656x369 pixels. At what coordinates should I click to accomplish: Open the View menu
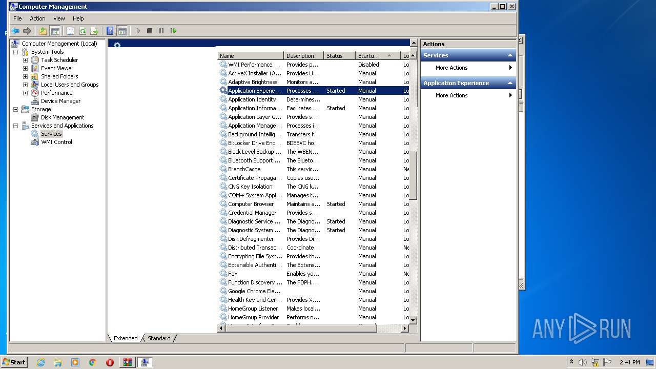(59, 18)
